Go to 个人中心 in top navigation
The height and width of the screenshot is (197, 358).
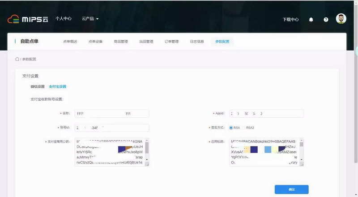tap(64, 19)
